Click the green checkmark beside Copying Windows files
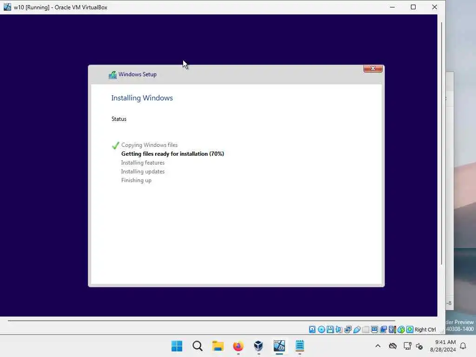The height and width of the screenshot is (357, 476). tap(115, 145)
